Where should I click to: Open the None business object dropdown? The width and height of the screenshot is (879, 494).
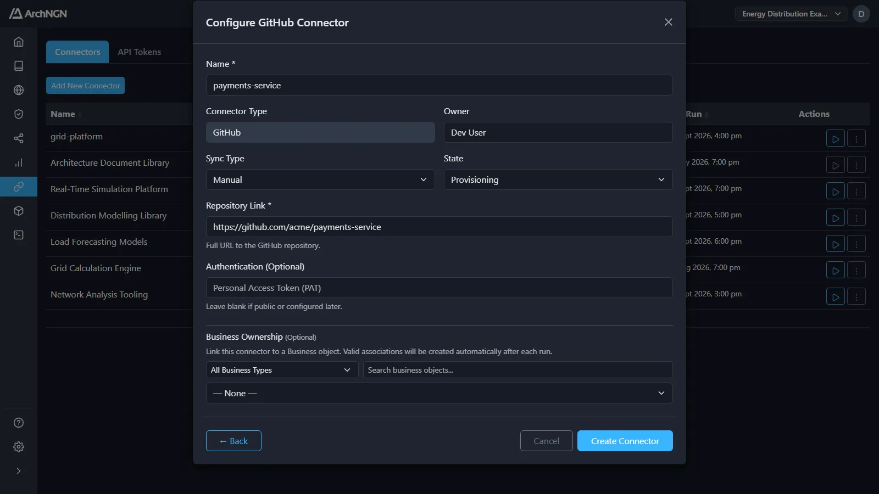[439, 393]
